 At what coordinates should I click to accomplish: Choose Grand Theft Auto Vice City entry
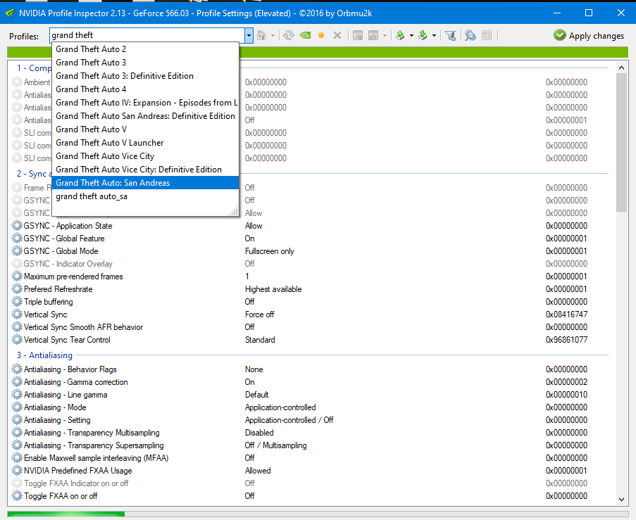105,156
